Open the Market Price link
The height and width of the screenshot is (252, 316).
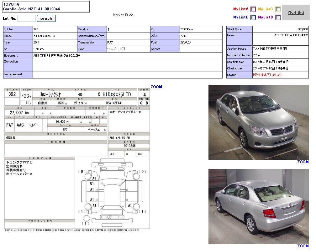[x=123, y=15]
